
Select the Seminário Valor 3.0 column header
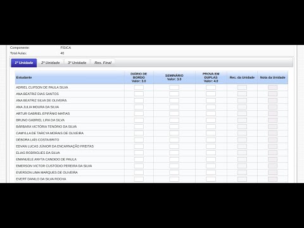pos(174,77)
